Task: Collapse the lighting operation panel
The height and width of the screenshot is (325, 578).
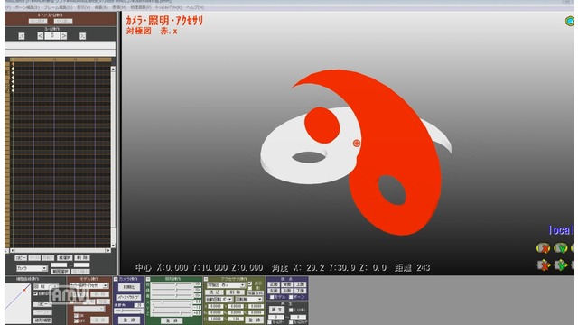Action: [148, 279]
